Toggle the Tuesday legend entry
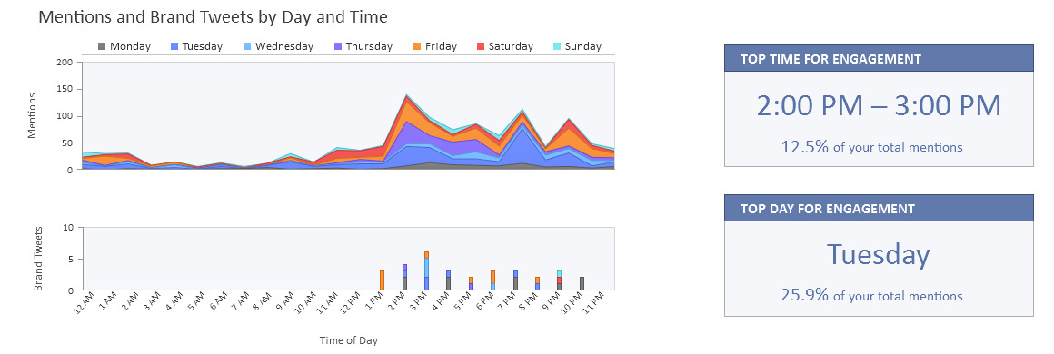 click(197, 46)
